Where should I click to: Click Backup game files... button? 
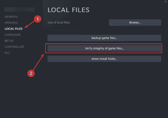tap(104, 38)
